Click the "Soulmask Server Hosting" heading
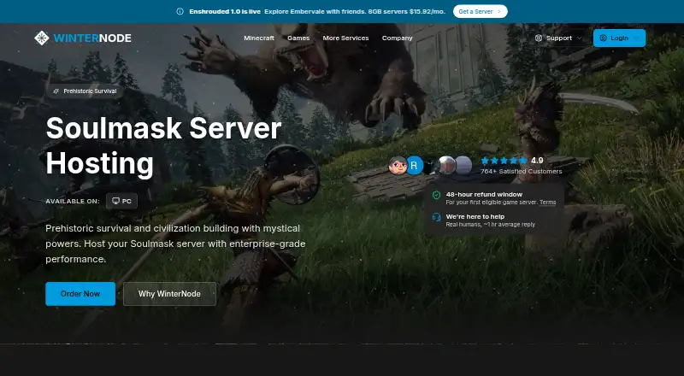Viewport: 684px width, 376px height. point(163,145)
